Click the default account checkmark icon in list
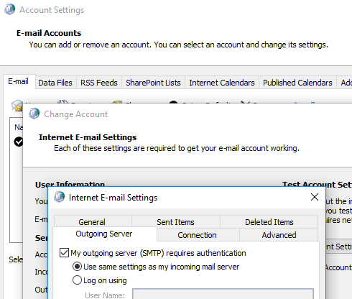This screenshot has width=352, height=299. (x=19, y=142)
